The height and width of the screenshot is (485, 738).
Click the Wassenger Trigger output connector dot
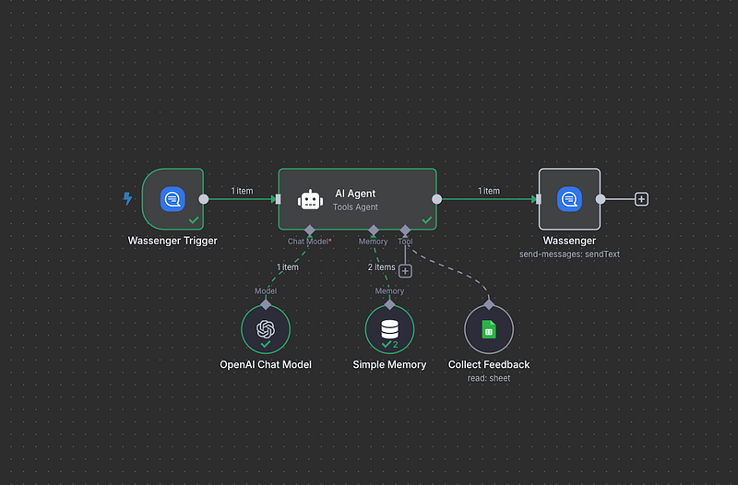[204, 198]
